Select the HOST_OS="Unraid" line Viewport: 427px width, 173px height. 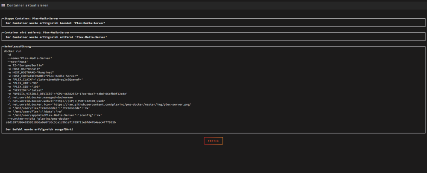click(24, 69)
